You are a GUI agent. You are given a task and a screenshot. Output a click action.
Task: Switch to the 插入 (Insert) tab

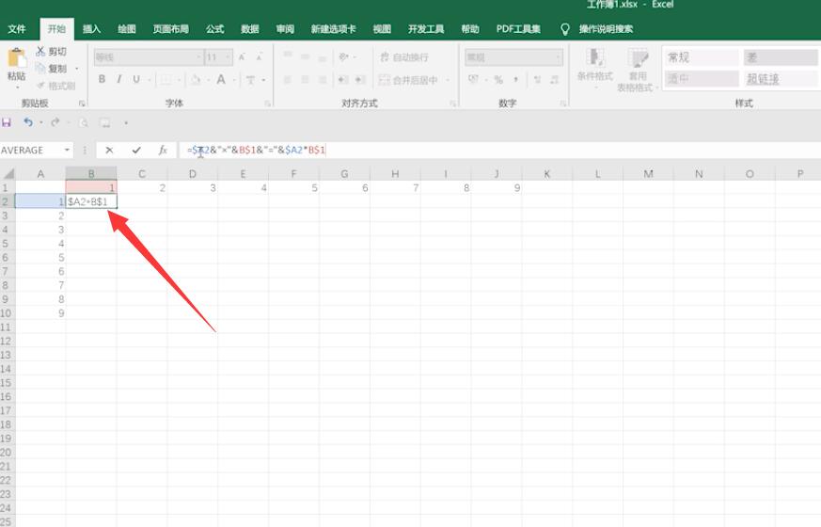pos(91,29)
